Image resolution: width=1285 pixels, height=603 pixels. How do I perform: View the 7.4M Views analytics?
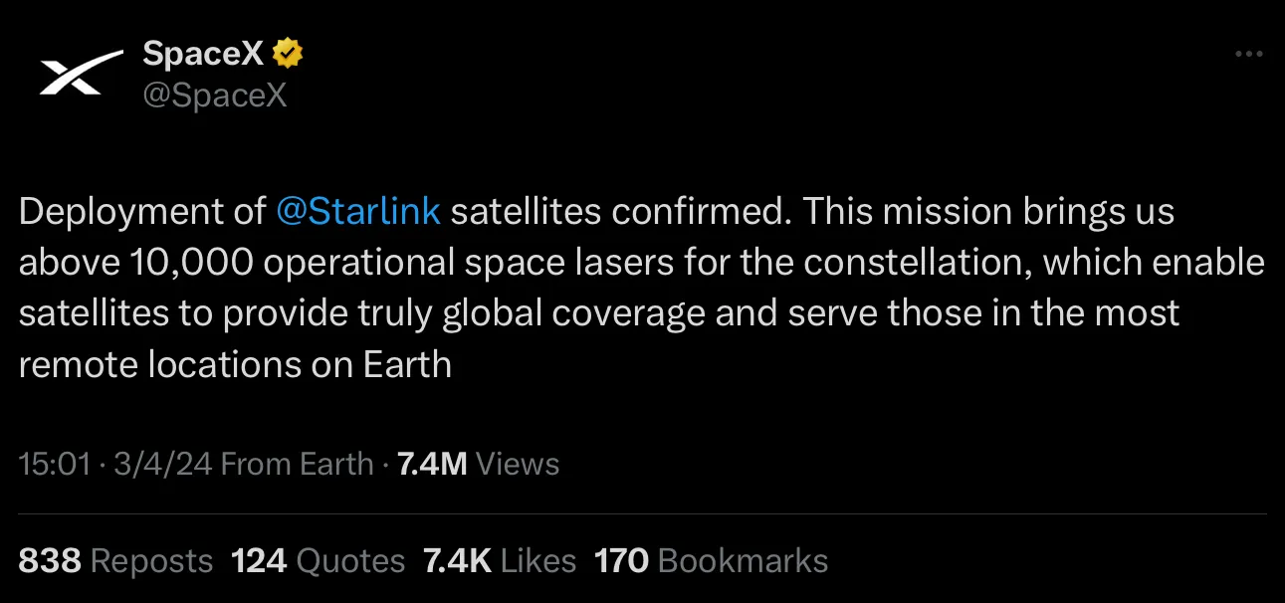coord(478,464)
